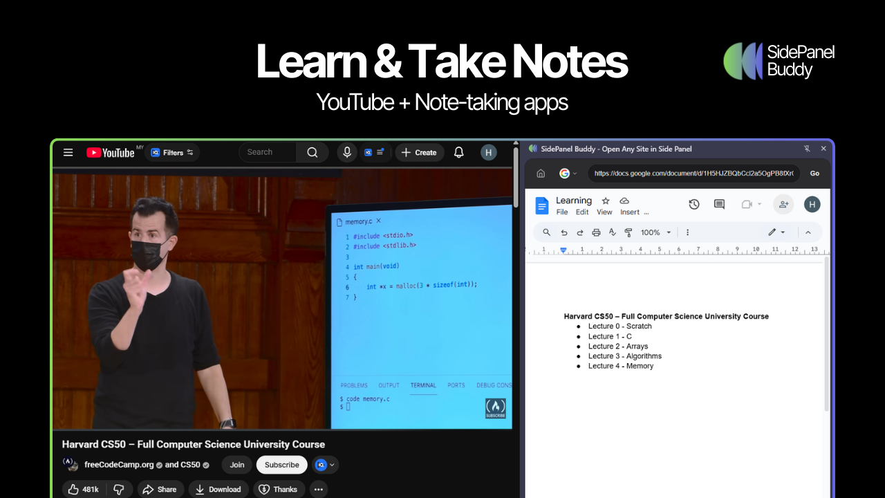Click the YouTube search input field
The image size is (885, 498).
(x=267, y=153)
